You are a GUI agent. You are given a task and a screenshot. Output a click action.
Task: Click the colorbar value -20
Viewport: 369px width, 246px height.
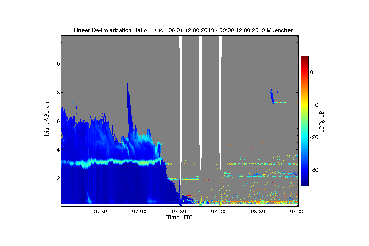[x=314, y=137]
